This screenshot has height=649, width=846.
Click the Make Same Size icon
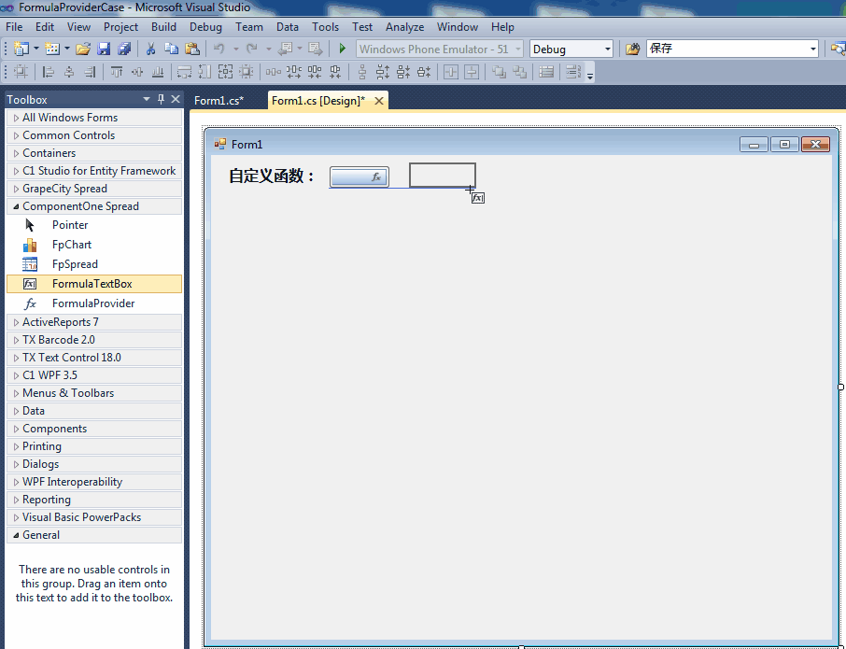tap(226, 72)
